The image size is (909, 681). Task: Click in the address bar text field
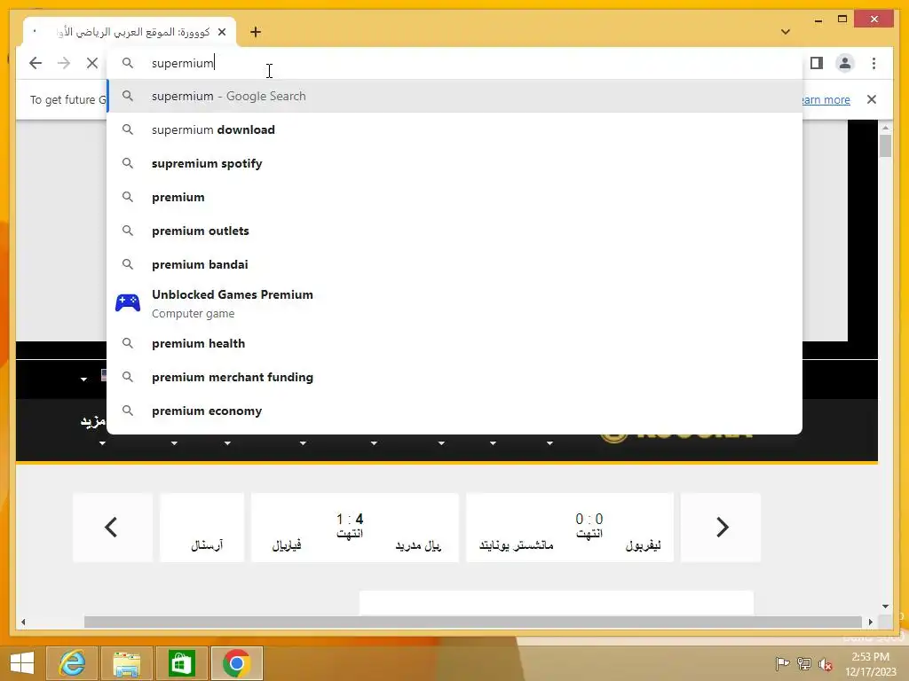coord(455,63)
